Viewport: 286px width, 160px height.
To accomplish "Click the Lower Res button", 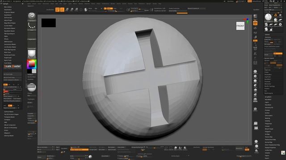I will (269, 40).
